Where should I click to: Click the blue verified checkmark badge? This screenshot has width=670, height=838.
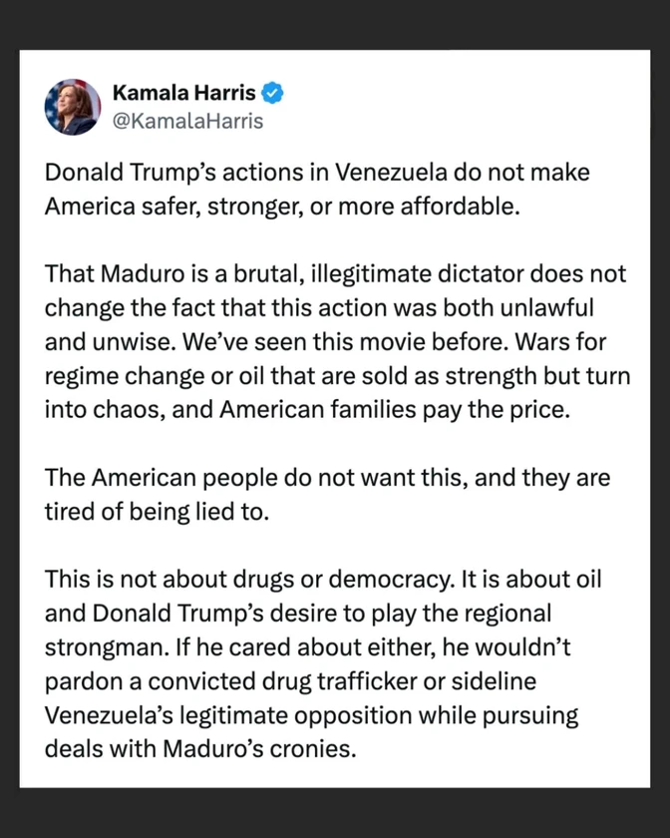click(x=273, y=94)
